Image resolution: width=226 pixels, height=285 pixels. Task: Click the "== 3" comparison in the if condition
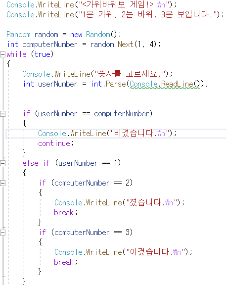pos(122,232)
